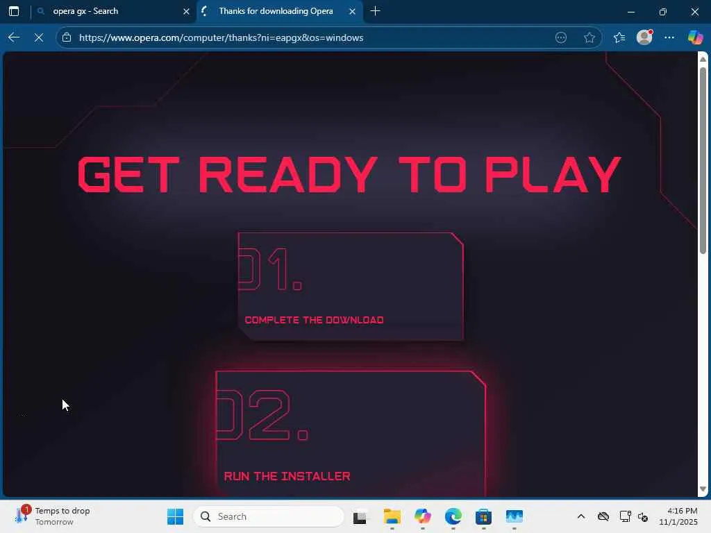Open the blue chart app on taskbar

515,516
